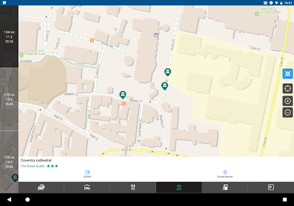Open the Route planner icon

coord(225,174)
